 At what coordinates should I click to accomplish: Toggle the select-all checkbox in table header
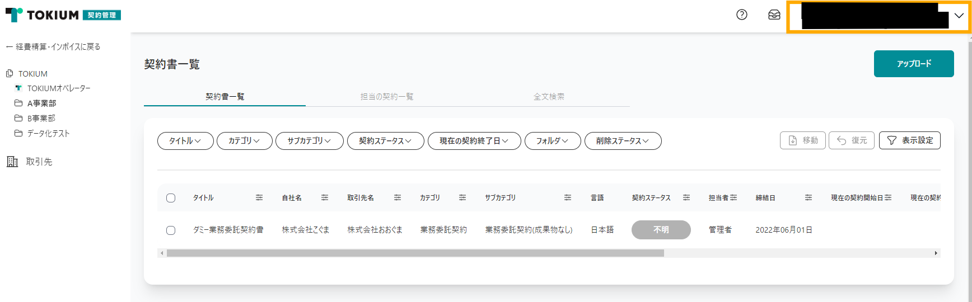(x=171, y=198)
